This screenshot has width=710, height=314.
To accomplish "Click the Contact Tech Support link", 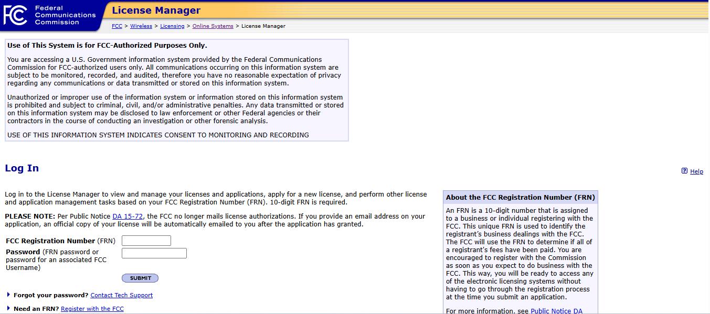I will tap(122, 295).
